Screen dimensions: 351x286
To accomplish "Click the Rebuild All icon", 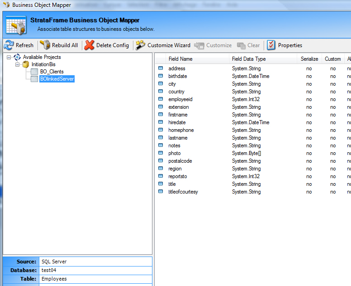I will [x=45, y=45].
